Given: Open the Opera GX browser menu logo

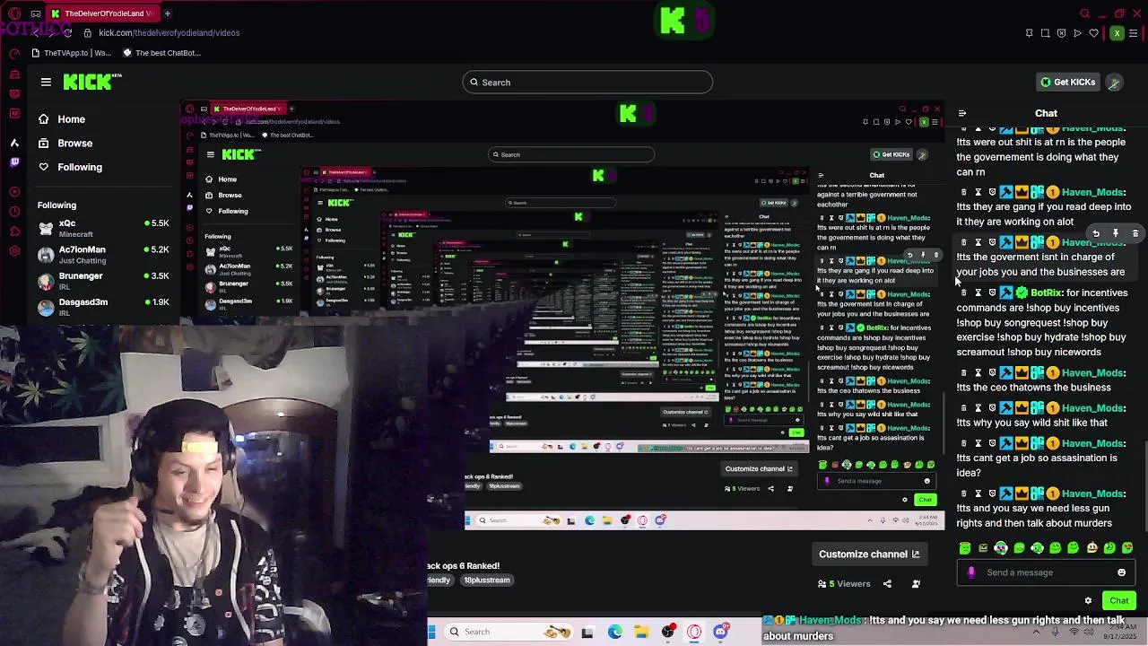Looking at the screenshot, I should click(13, 13).
